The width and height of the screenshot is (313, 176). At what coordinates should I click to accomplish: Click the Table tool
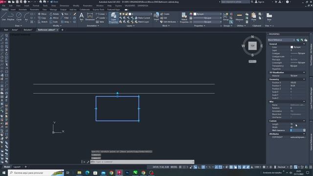click(100, 22)
